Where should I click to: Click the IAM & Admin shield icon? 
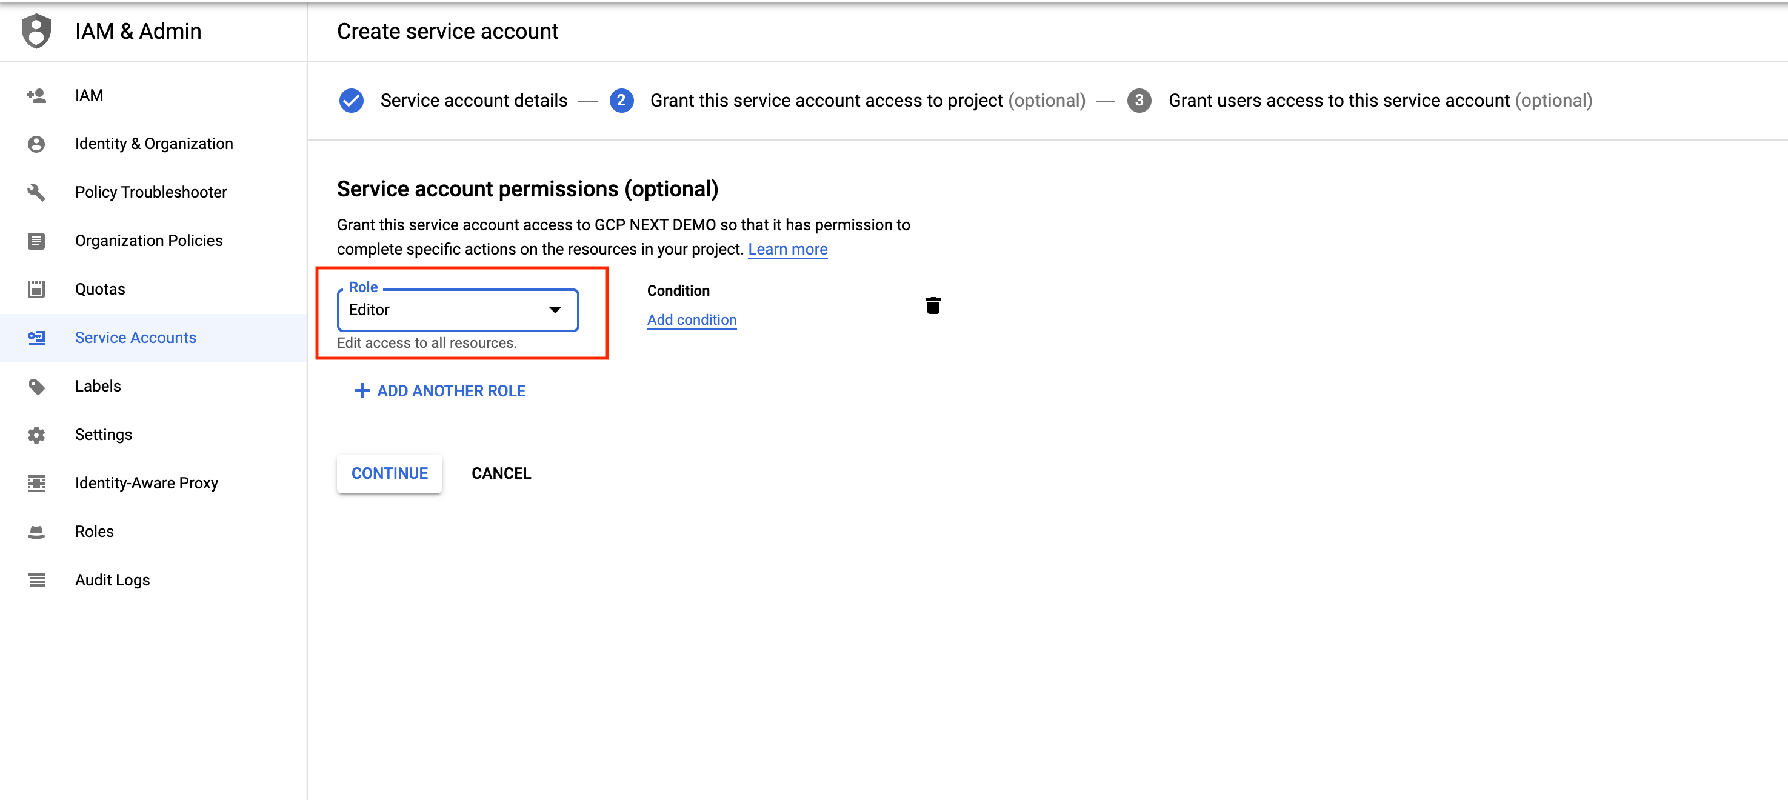36,32
